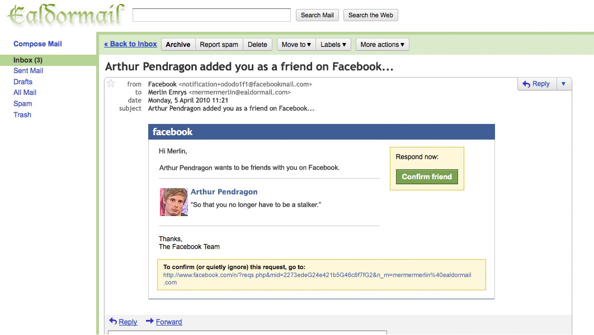The image size is (594, 335).
Task: Open the Facebook confirmation URL link
Action: click(x=317, y=279)
